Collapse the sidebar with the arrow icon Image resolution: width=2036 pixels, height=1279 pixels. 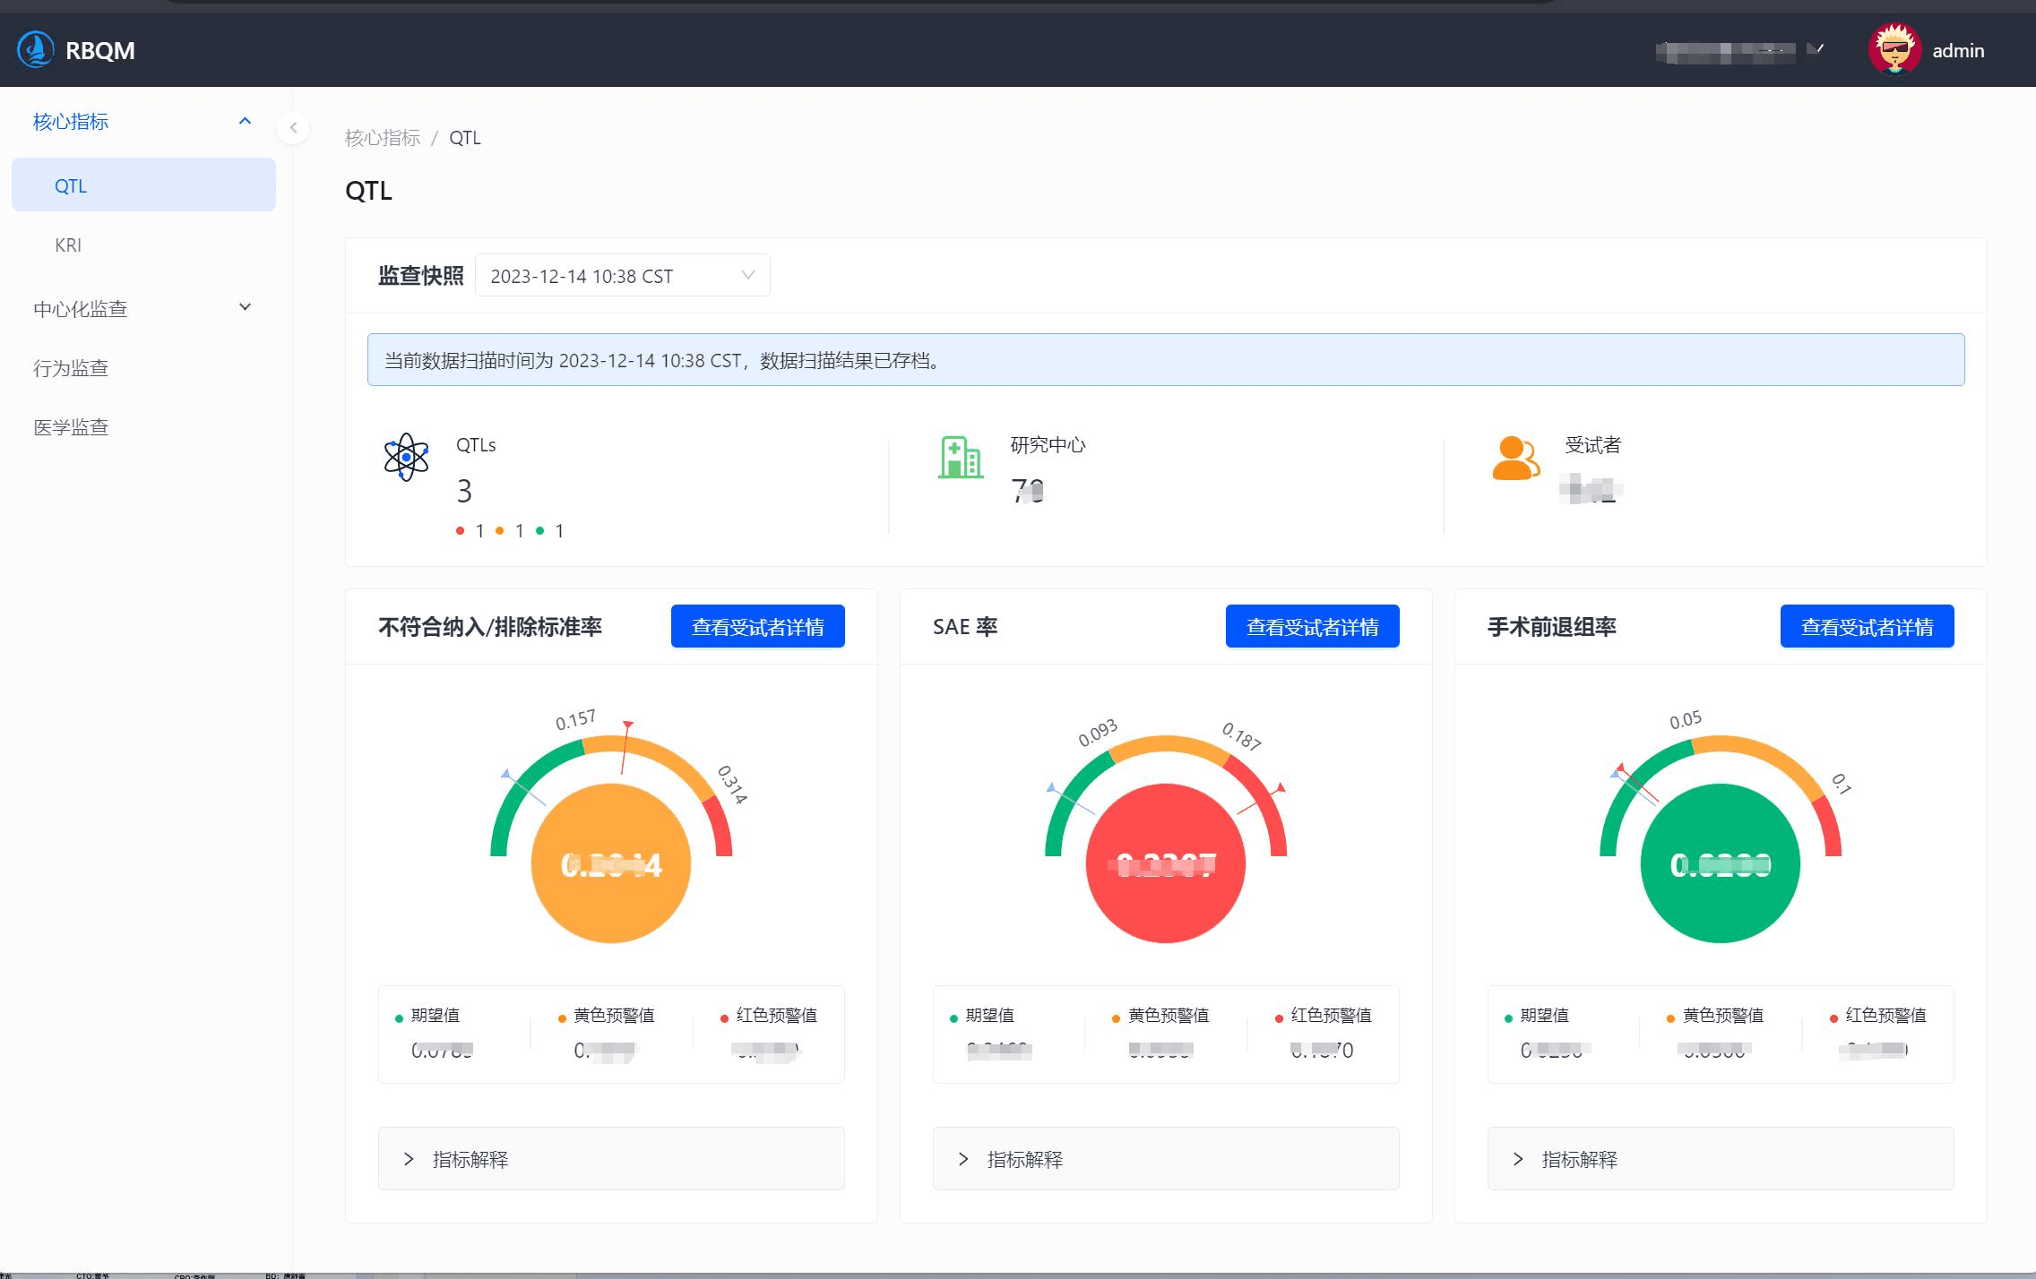pos(293,127)
